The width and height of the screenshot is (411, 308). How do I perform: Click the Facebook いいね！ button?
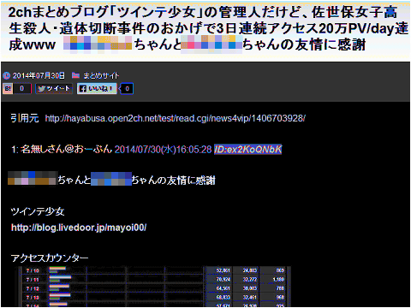click(x=97, y=89)
